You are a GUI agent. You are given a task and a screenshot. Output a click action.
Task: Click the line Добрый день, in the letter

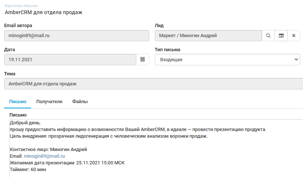[25, 123]
